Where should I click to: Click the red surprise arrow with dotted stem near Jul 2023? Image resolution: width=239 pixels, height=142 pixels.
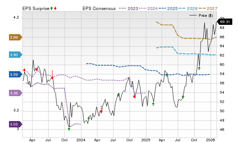pyautogui.click(x=52, y=75)
